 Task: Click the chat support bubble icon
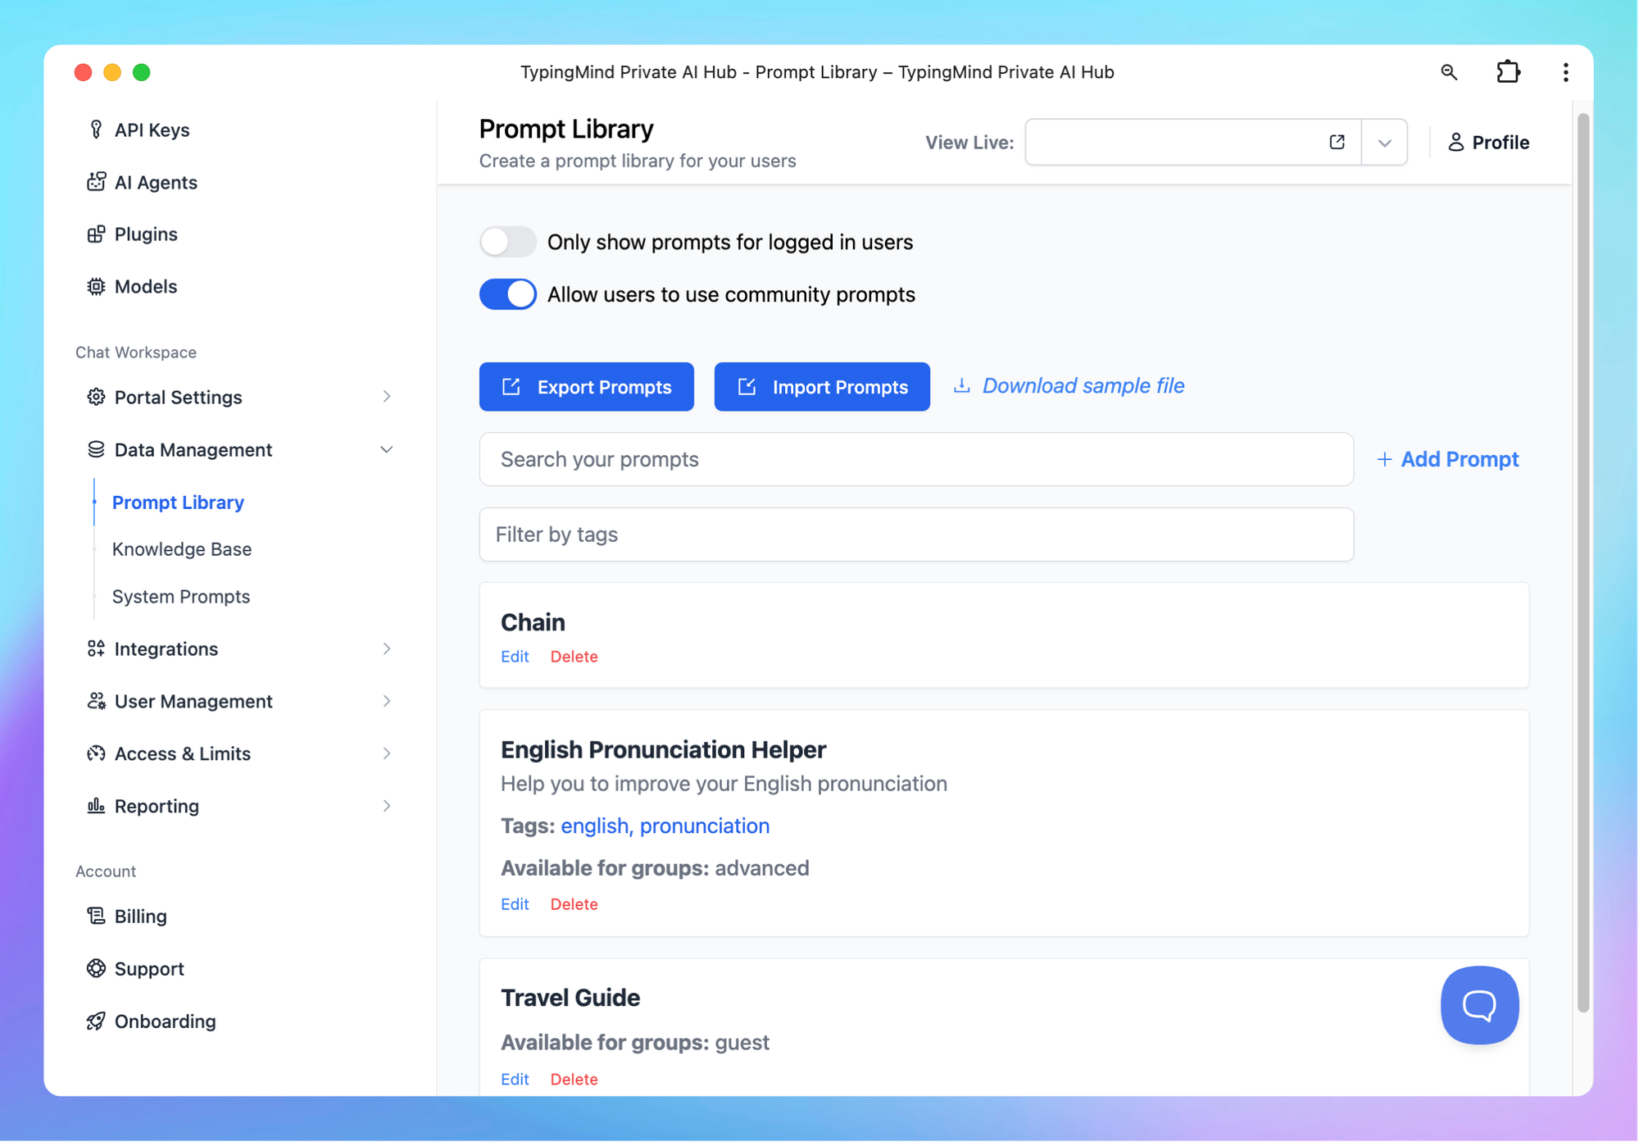coord(1479,1005)
